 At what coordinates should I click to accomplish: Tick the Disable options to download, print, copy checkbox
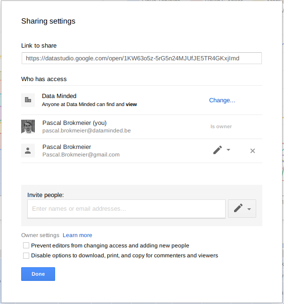point(26,255)
